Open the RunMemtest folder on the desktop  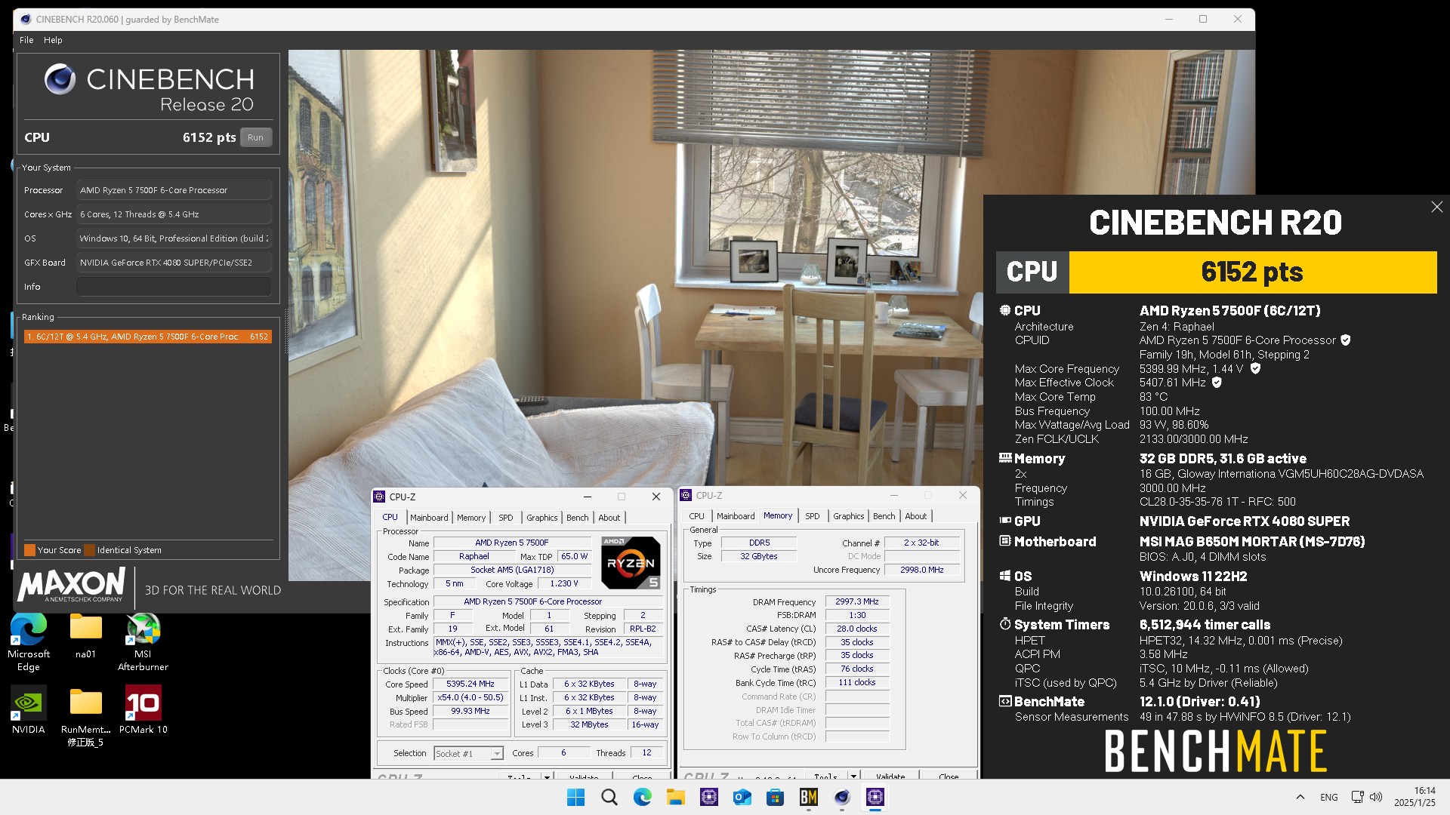[85, 717]
